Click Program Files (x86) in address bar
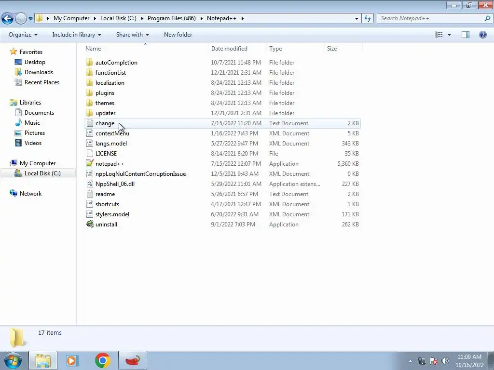Screen dimensions: 494x370 [171, 18]
